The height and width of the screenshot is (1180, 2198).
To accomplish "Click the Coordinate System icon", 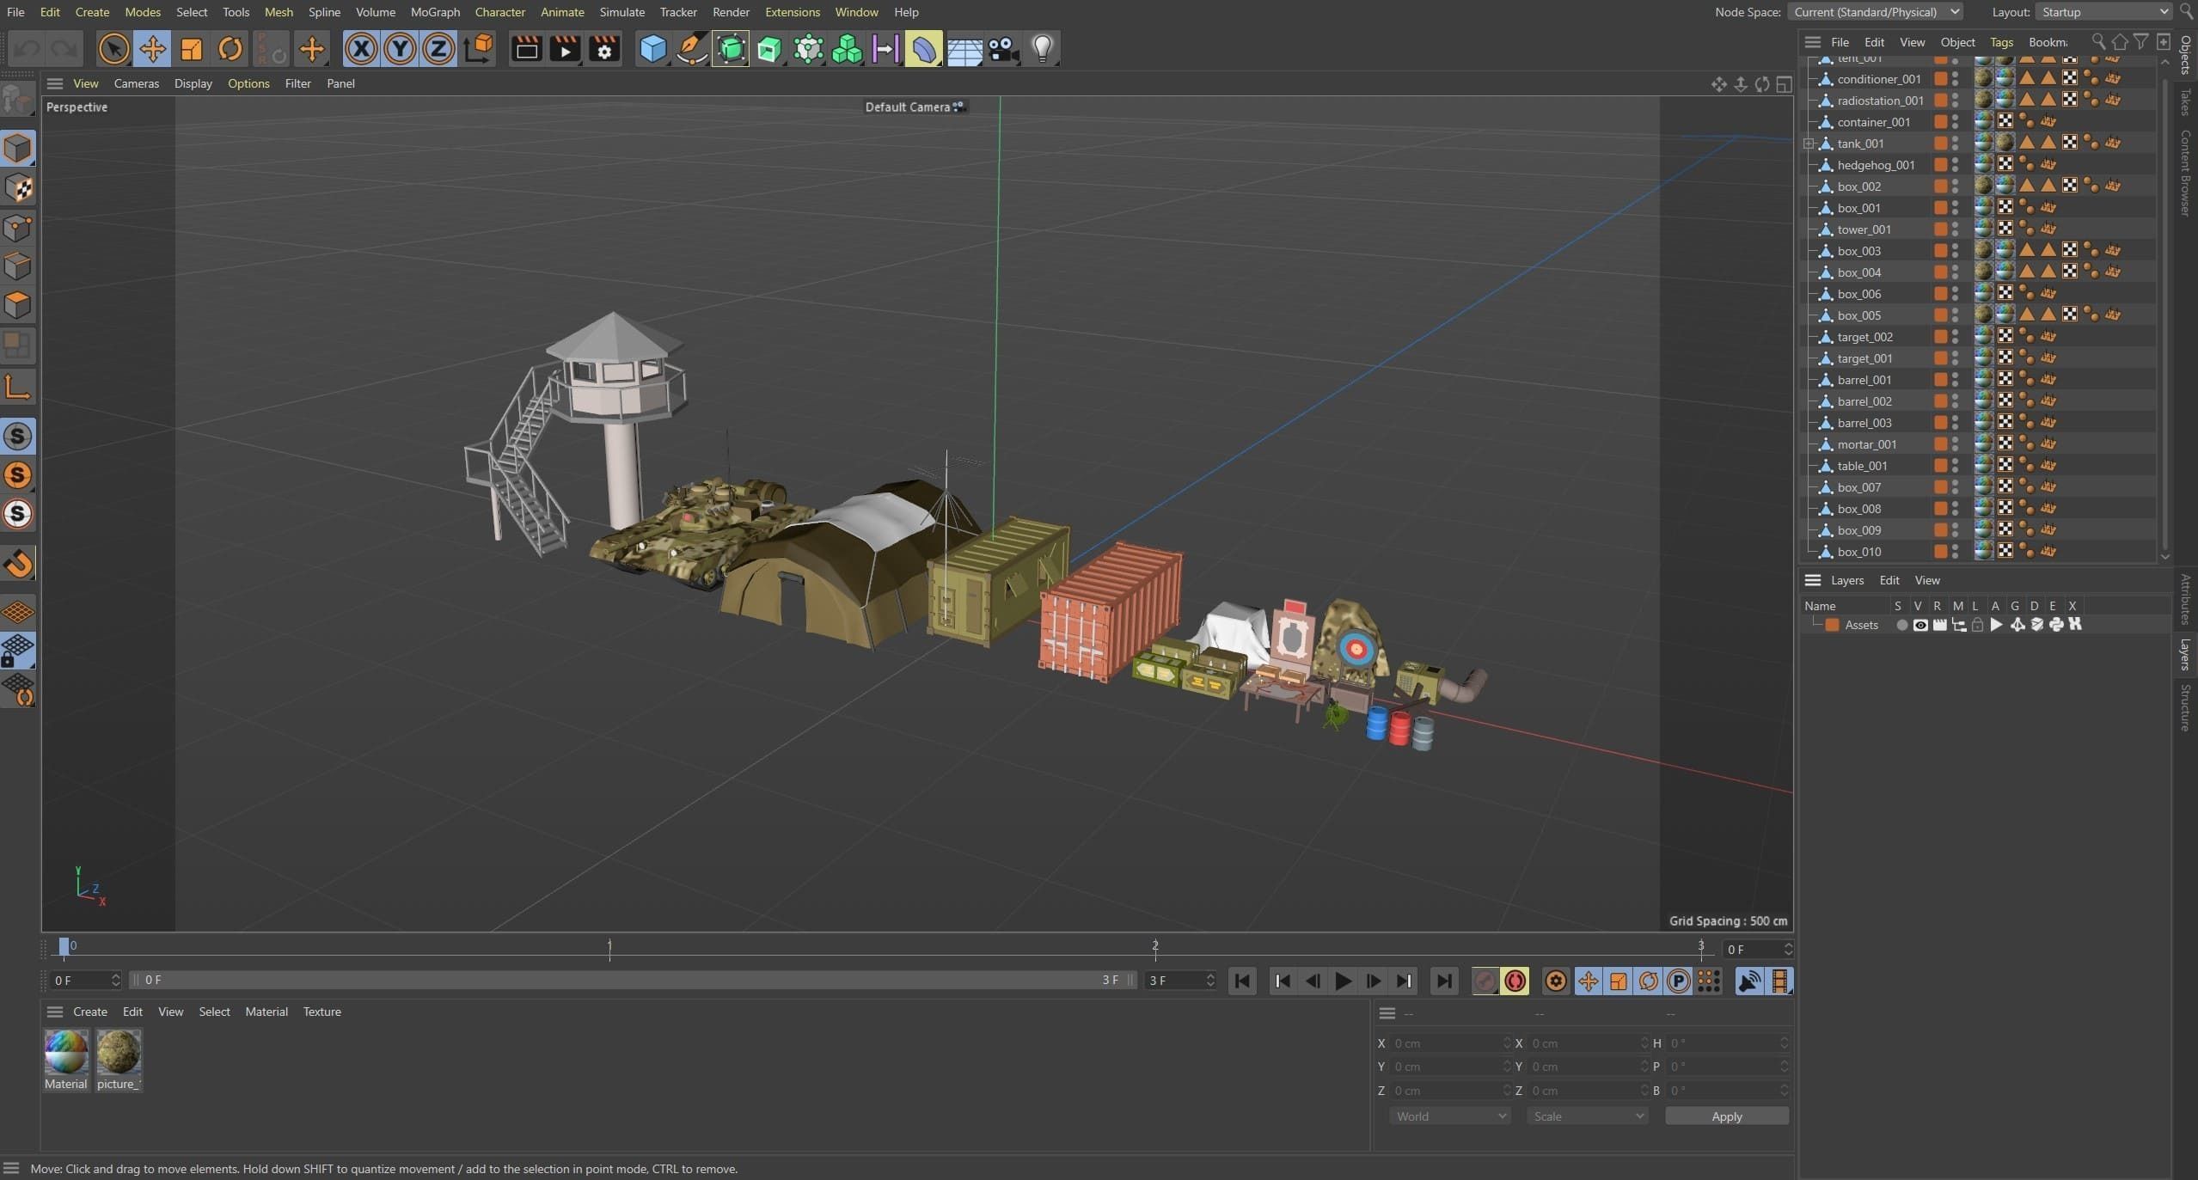I will point(478,49).
